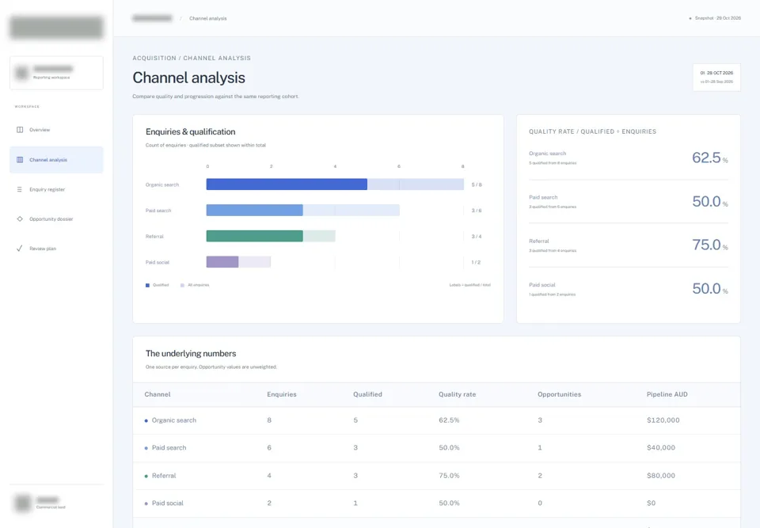
Task: Click the Pipeline AUD column header
Action: (x=667, y=395)
